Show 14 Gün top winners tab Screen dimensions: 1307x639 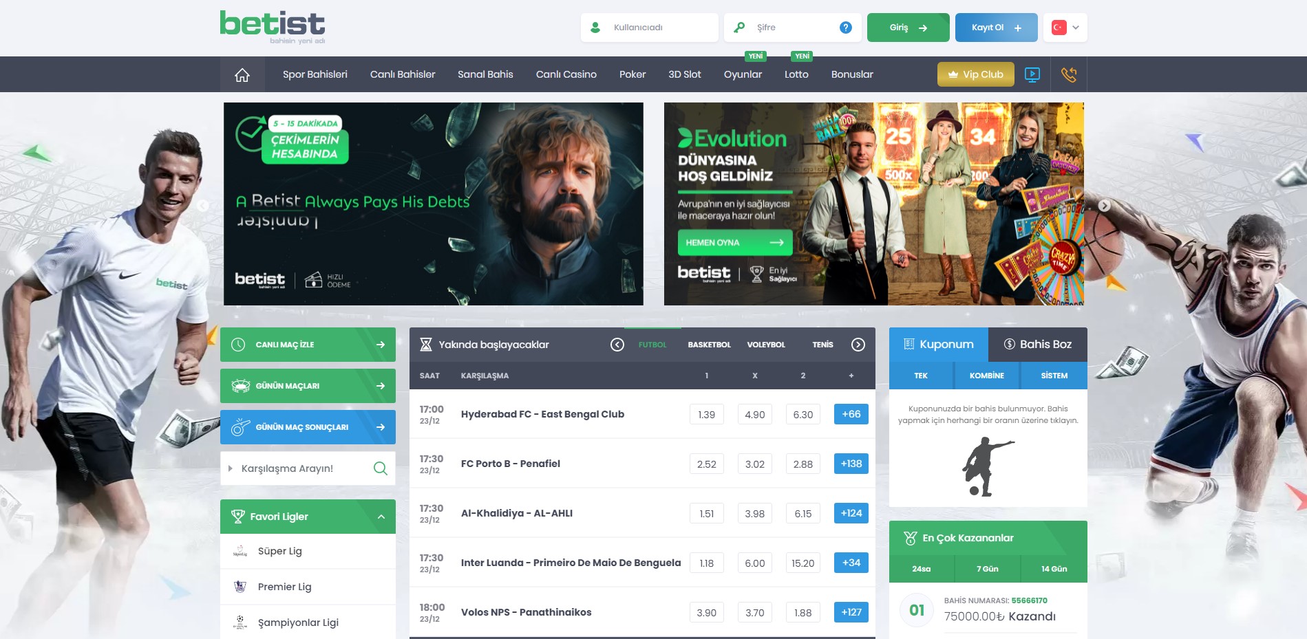pyautogui.click(x=1054, y=569)
